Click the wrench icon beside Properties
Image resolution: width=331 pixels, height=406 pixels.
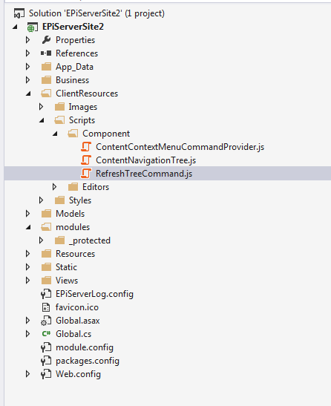click(46, 40)
